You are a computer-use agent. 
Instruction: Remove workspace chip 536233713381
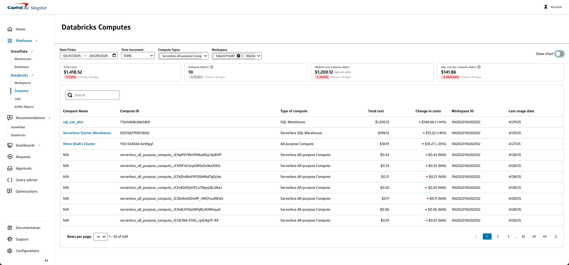[239, 56]
